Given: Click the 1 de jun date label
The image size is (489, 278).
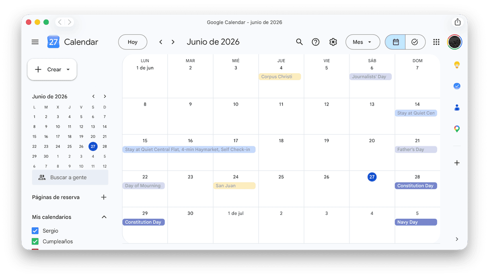Looking at the screenshot, I should 145,68.
